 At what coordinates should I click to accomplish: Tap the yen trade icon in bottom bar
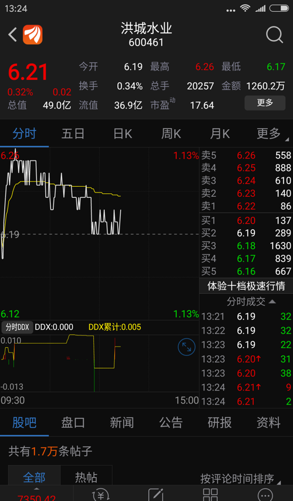pos(101,495)
